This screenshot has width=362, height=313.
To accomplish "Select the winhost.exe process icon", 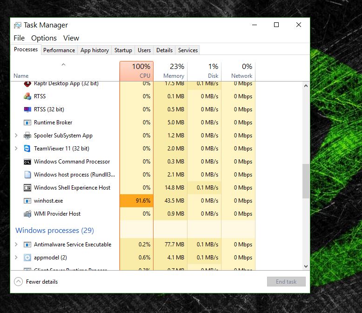I will point(27,201).
